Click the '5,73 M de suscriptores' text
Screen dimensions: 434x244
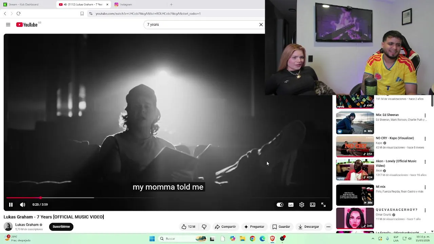pyautogui.click(x=29, y=229)
